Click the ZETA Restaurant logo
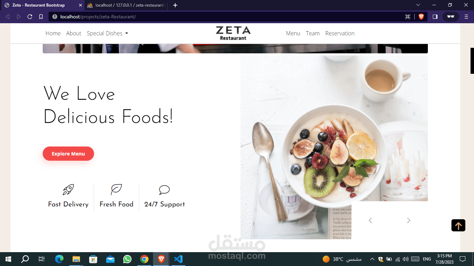The width and height of the screenshot is (474, 266). [x=233, y=33]
